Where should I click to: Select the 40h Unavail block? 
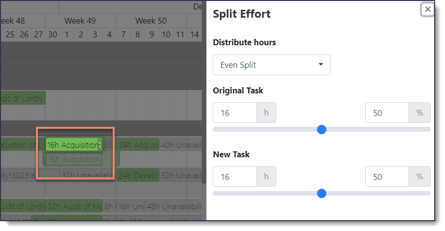click(x=181, y=145)
